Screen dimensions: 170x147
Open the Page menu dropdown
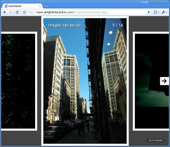[156, 12]
